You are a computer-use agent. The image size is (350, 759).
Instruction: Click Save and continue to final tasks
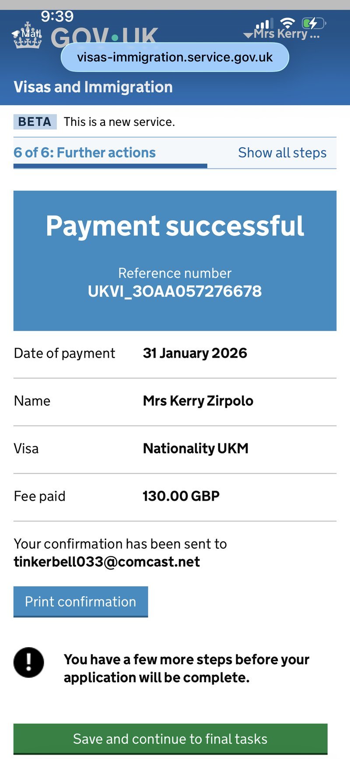(x=170, y=739)
